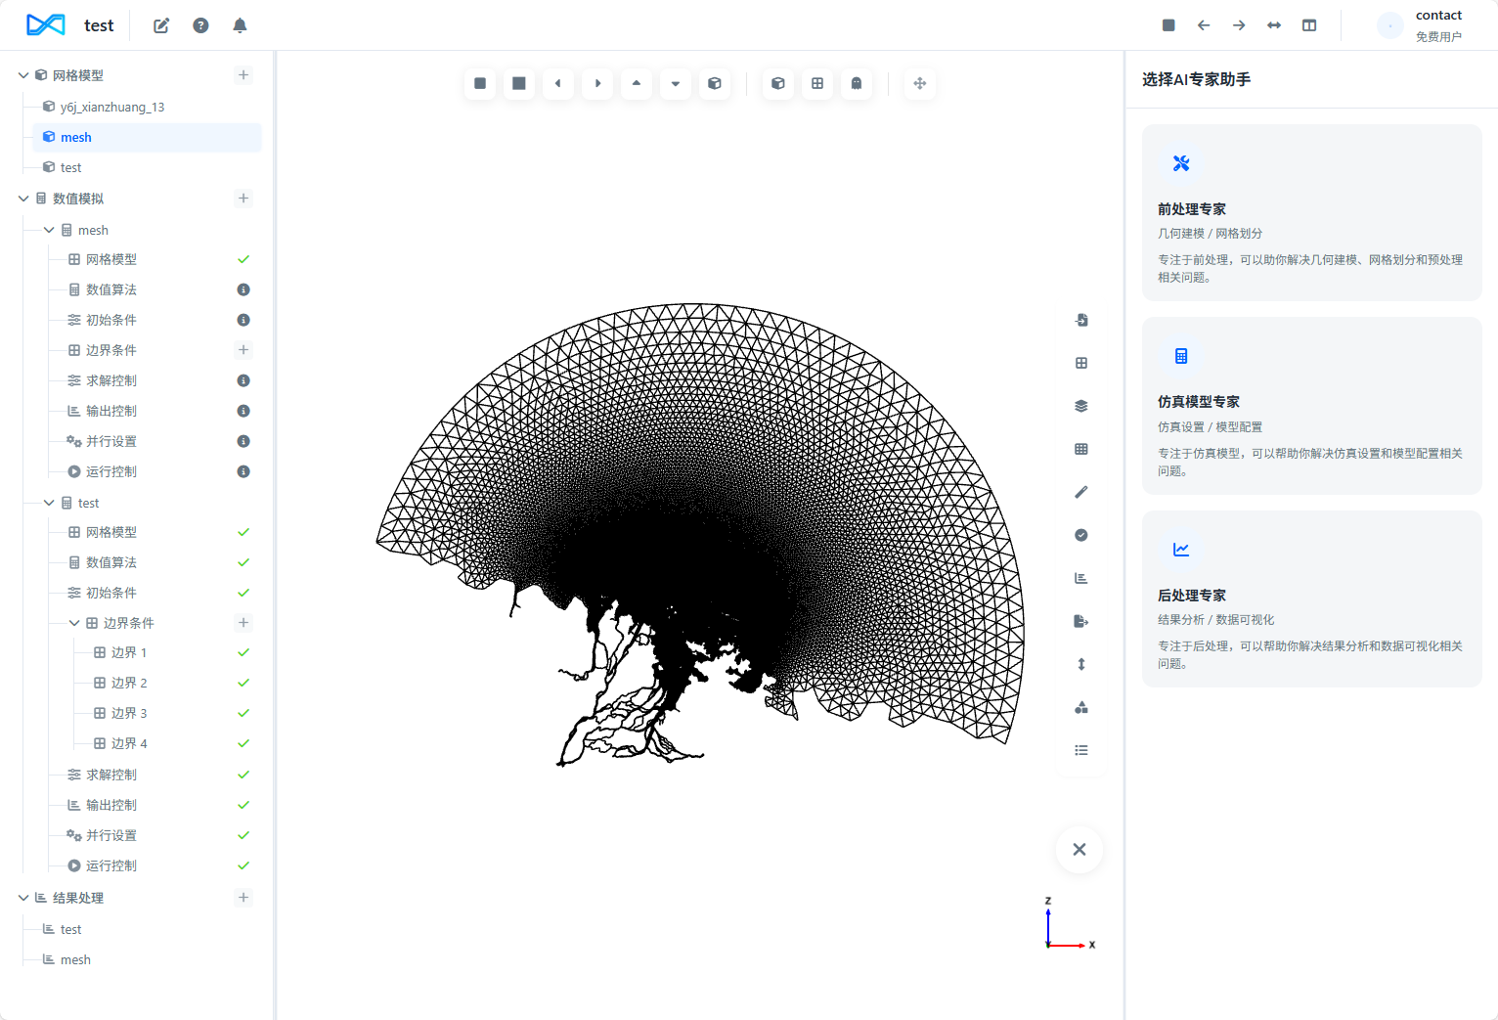Click the pan/move arrows icon in viewport toolbar

(x=919, y=83)
